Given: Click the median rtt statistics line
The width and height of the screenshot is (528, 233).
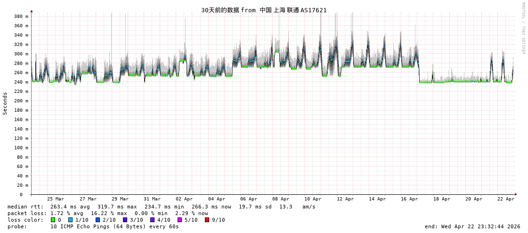Looking at the screenshot, I should point(161,207).
